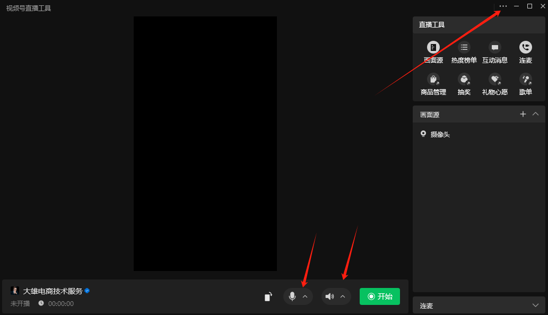
Task: Mute the microphone
Action: 293,296
